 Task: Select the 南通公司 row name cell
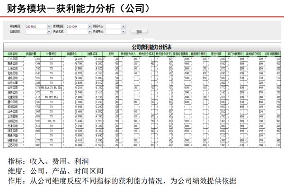point(12,63)
